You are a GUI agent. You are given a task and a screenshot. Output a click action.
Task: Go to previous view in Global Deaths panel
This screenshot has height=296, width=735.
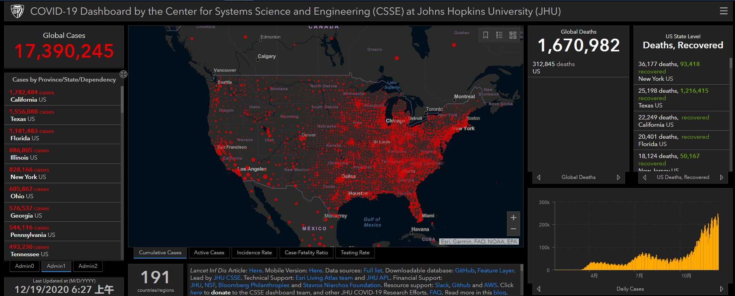point(539,177)
